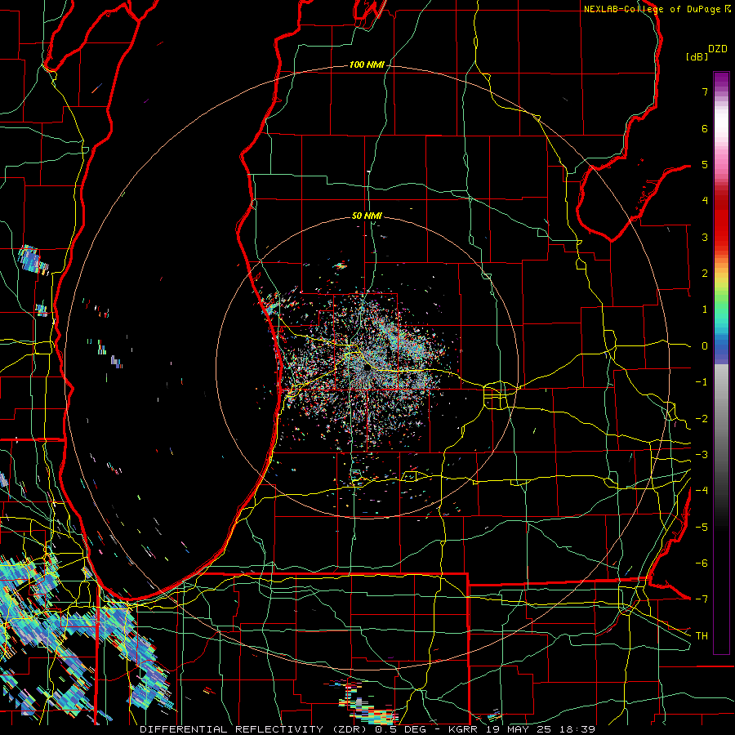Click the -3 value on the scale
Image resolution: width=735 pixels, height=735 pixels.
[x=702, y=455]
